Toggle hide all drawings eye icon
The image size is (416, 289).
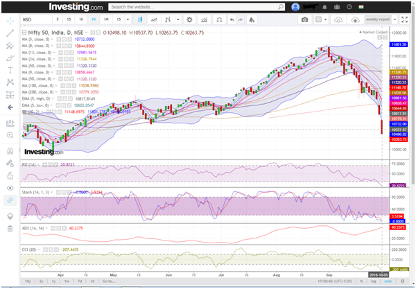click(x=10, y=188)
